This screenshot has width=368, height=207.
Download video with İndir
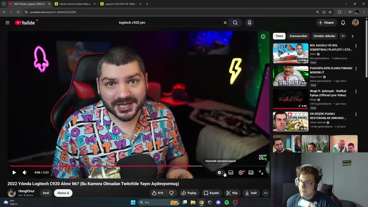[x=251, y=193]
